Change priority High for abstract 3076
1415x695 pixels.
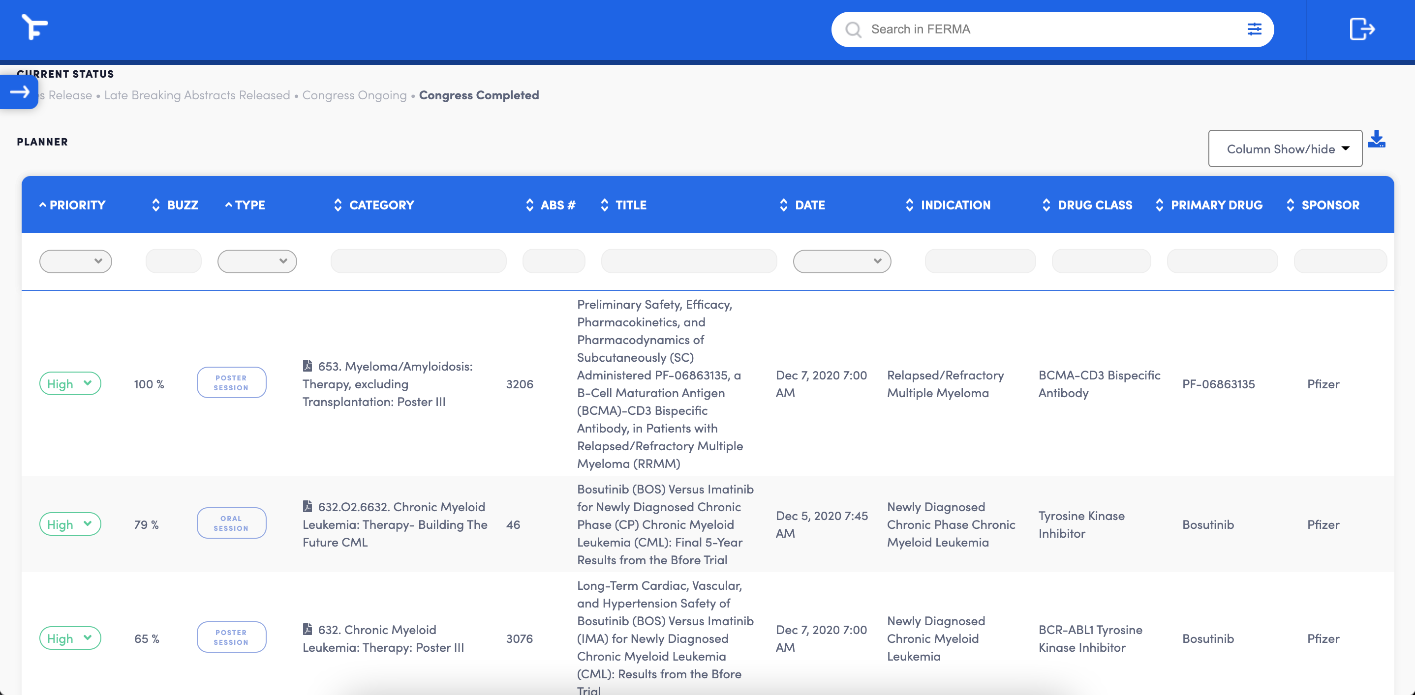point(70,638)
